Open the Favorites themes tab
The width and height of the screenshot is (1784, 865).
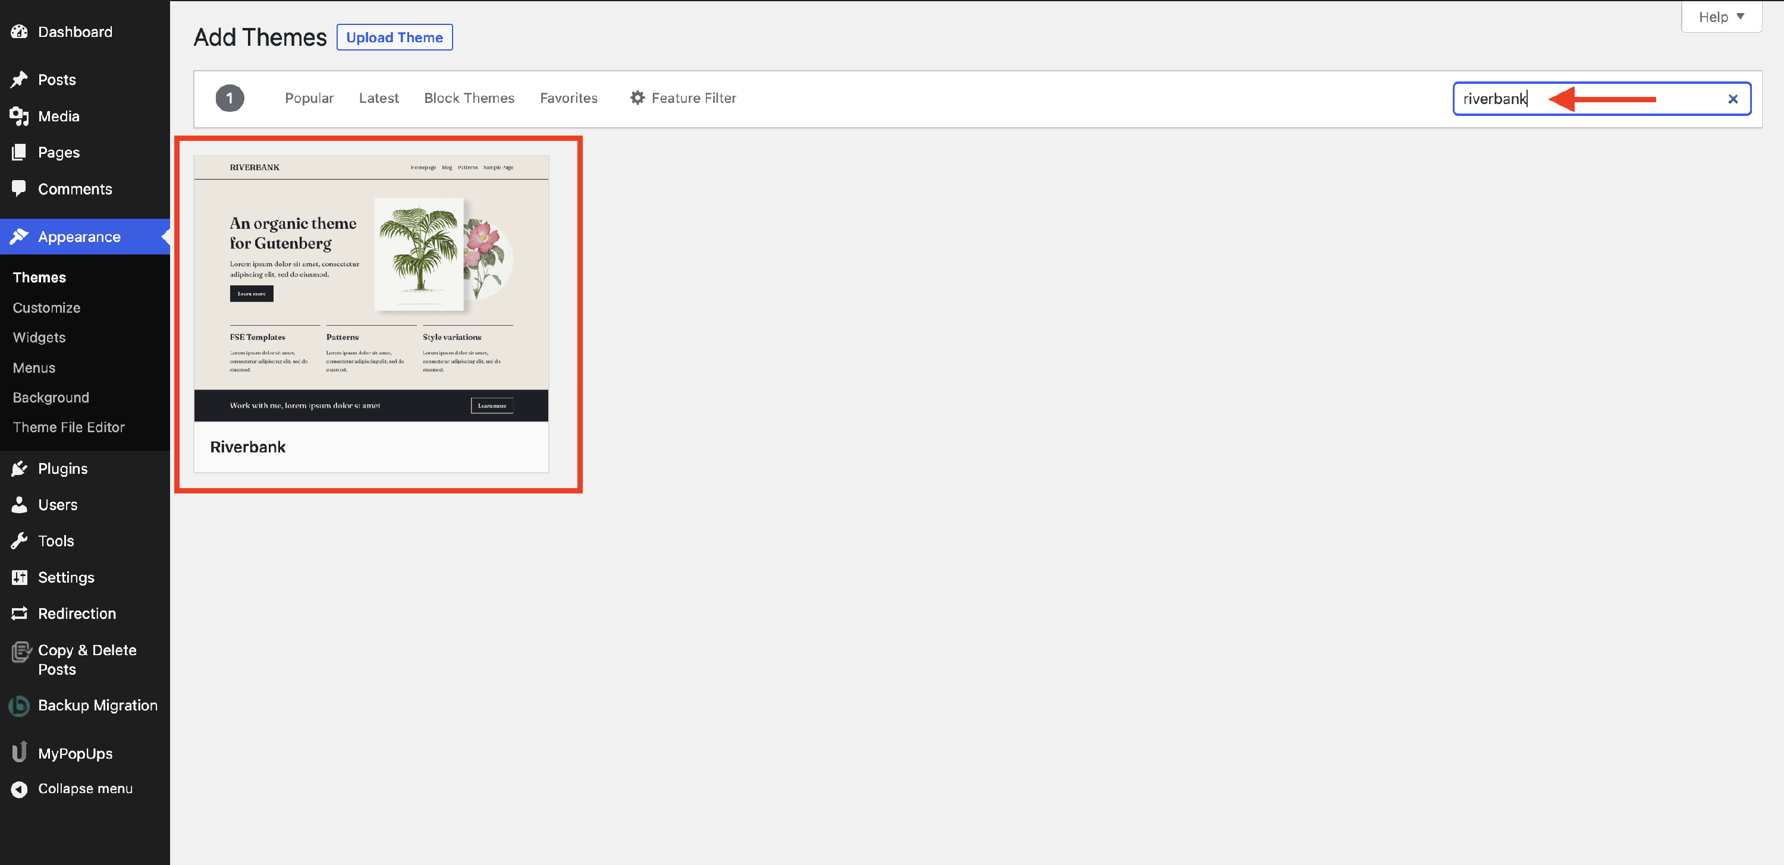pyautogui.click(x=569, y=98)
